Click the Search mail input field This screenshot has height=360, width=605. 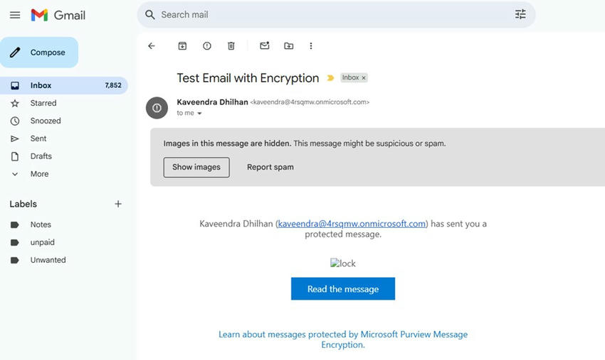tap(327, 14)
